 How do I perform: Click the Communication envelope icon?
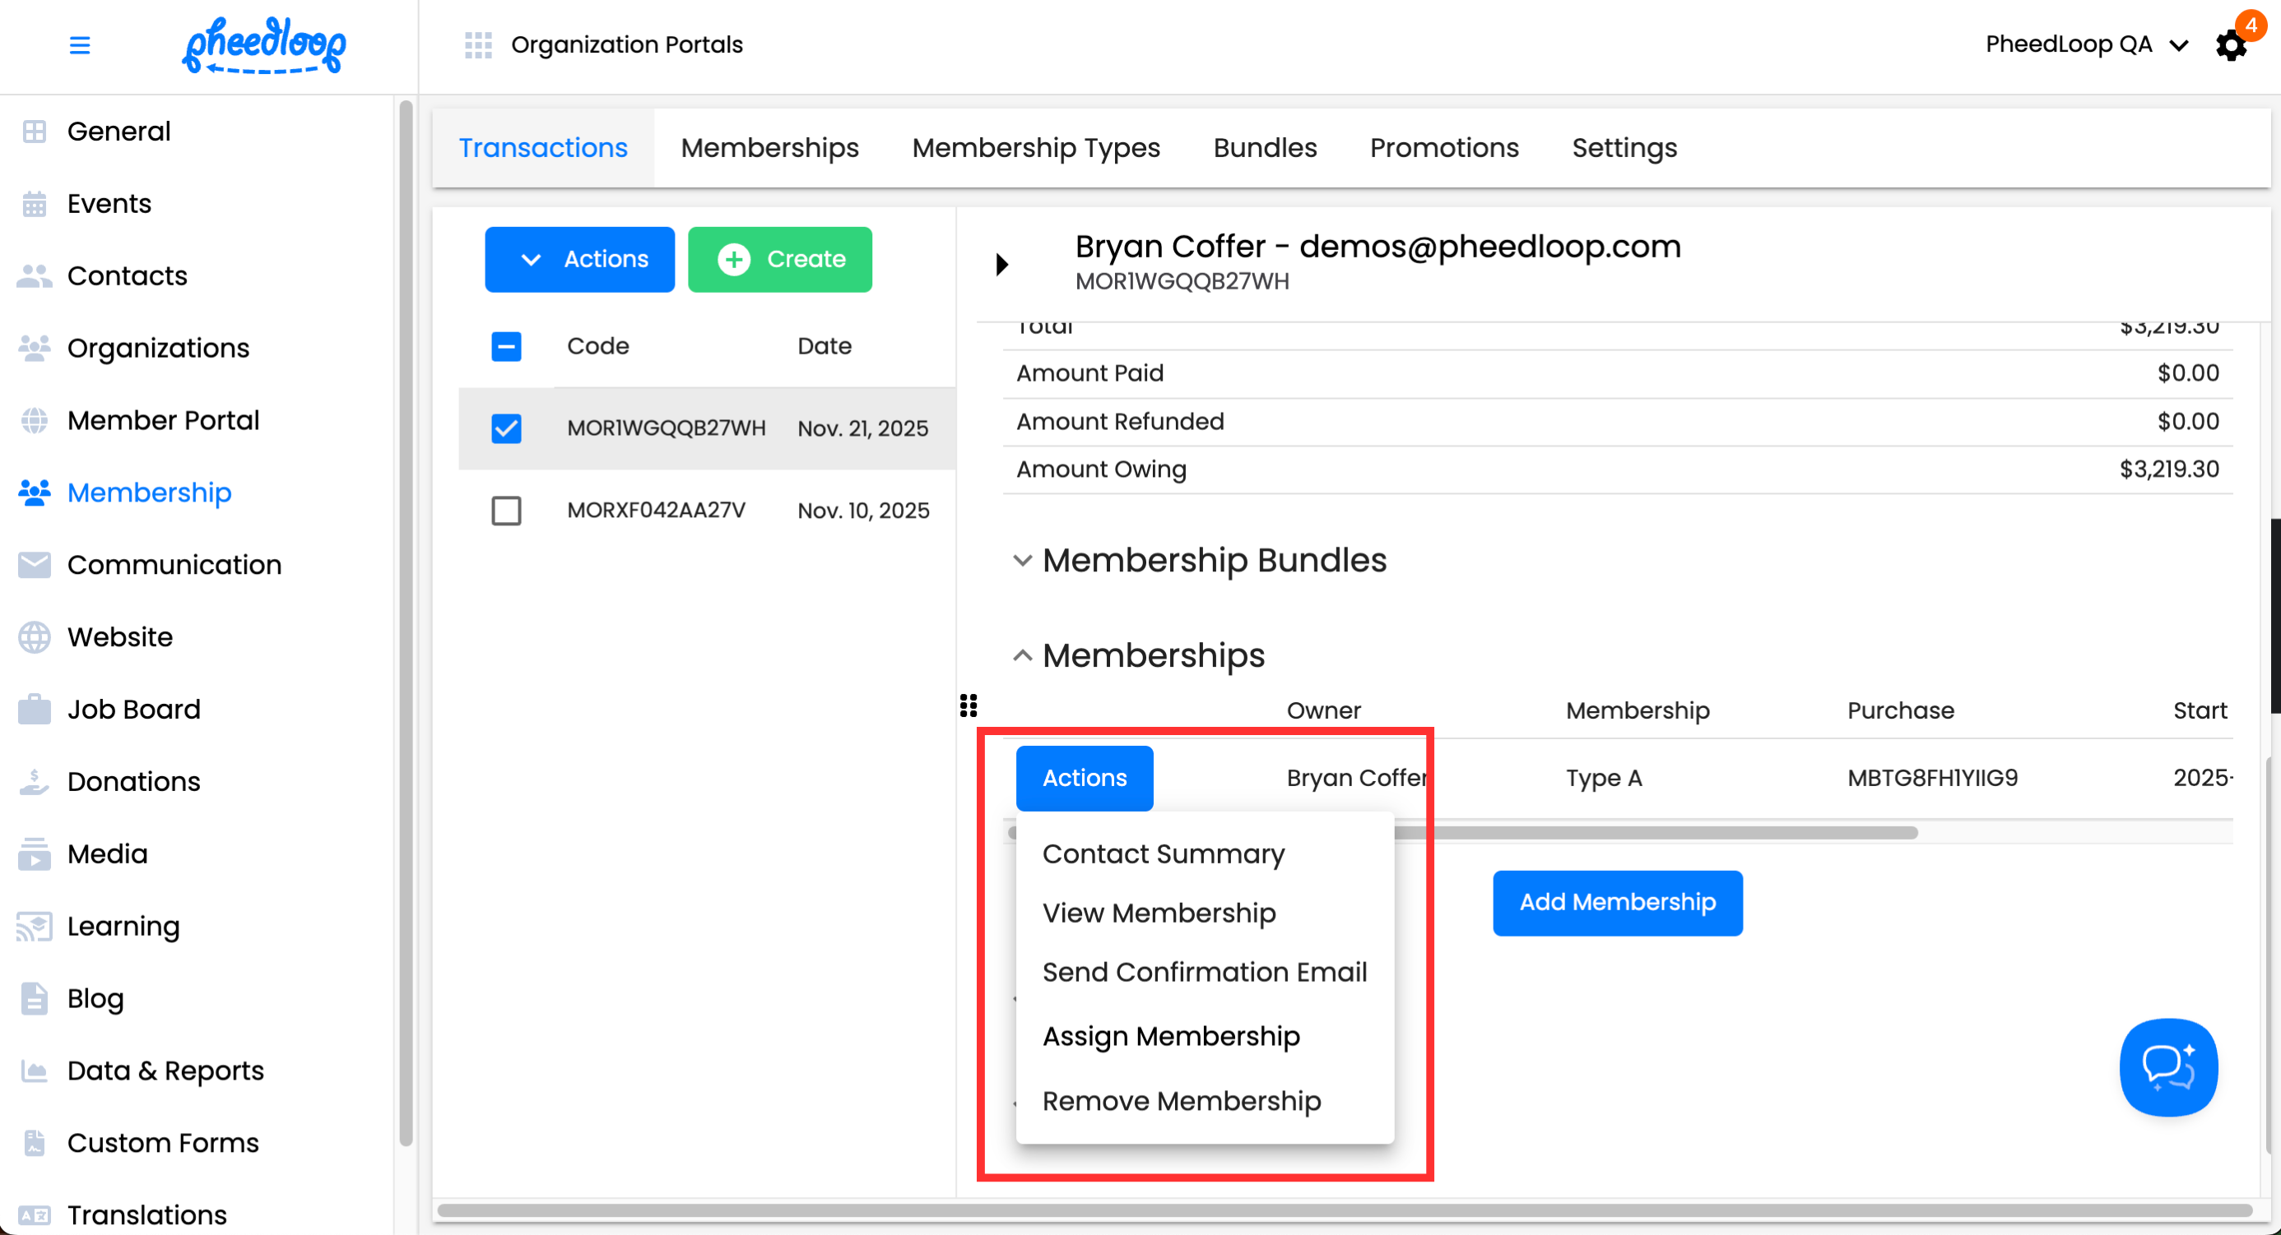point(34,564)
